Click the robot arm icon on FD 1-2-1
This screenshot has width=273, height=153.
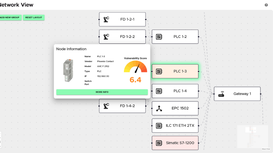click(x=106, y=19)
